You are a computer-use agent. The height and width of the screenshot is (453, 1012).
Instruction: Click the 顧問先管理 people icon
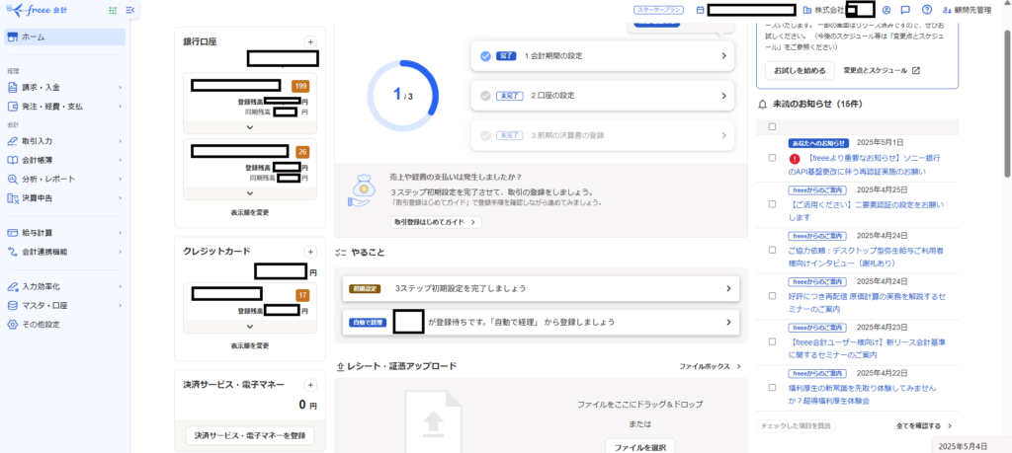tap(947, 10)
